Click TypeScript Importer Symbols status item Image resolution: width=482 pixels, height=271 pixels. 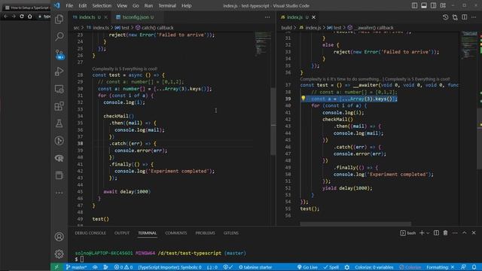tap(169, 267)
